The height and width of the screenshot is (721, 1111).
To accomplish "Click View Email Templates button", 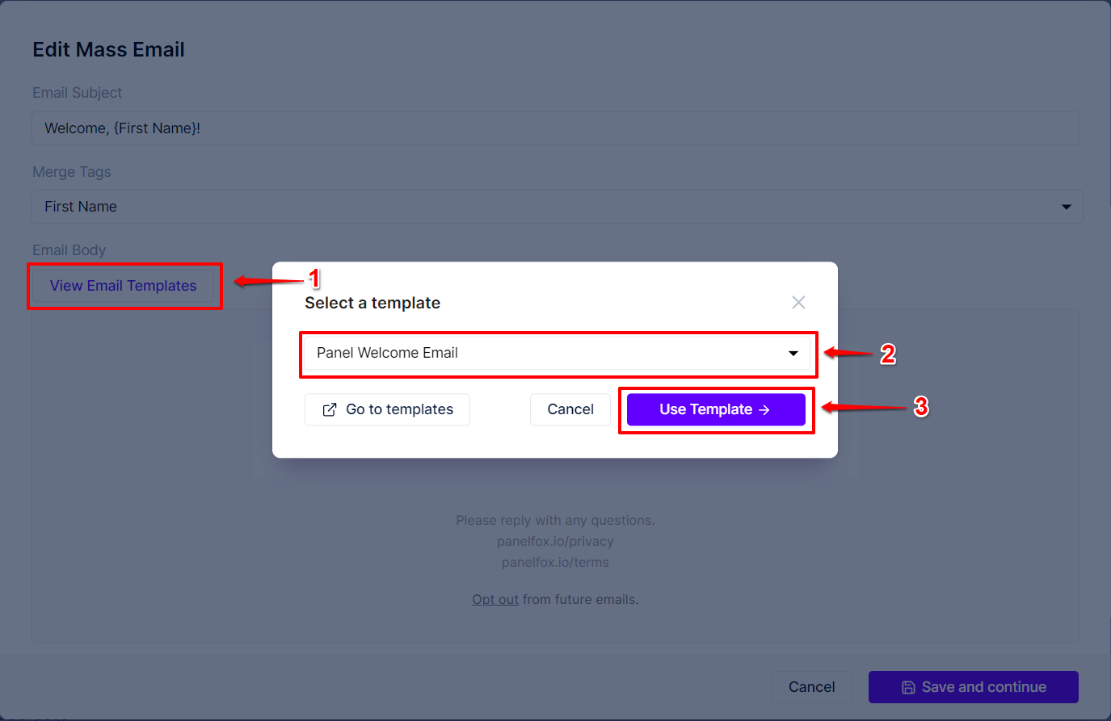I will (123, 286).
